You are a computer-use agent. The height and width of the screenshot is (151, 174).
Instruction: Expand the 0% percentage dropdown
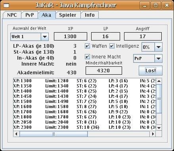point(158,47)
